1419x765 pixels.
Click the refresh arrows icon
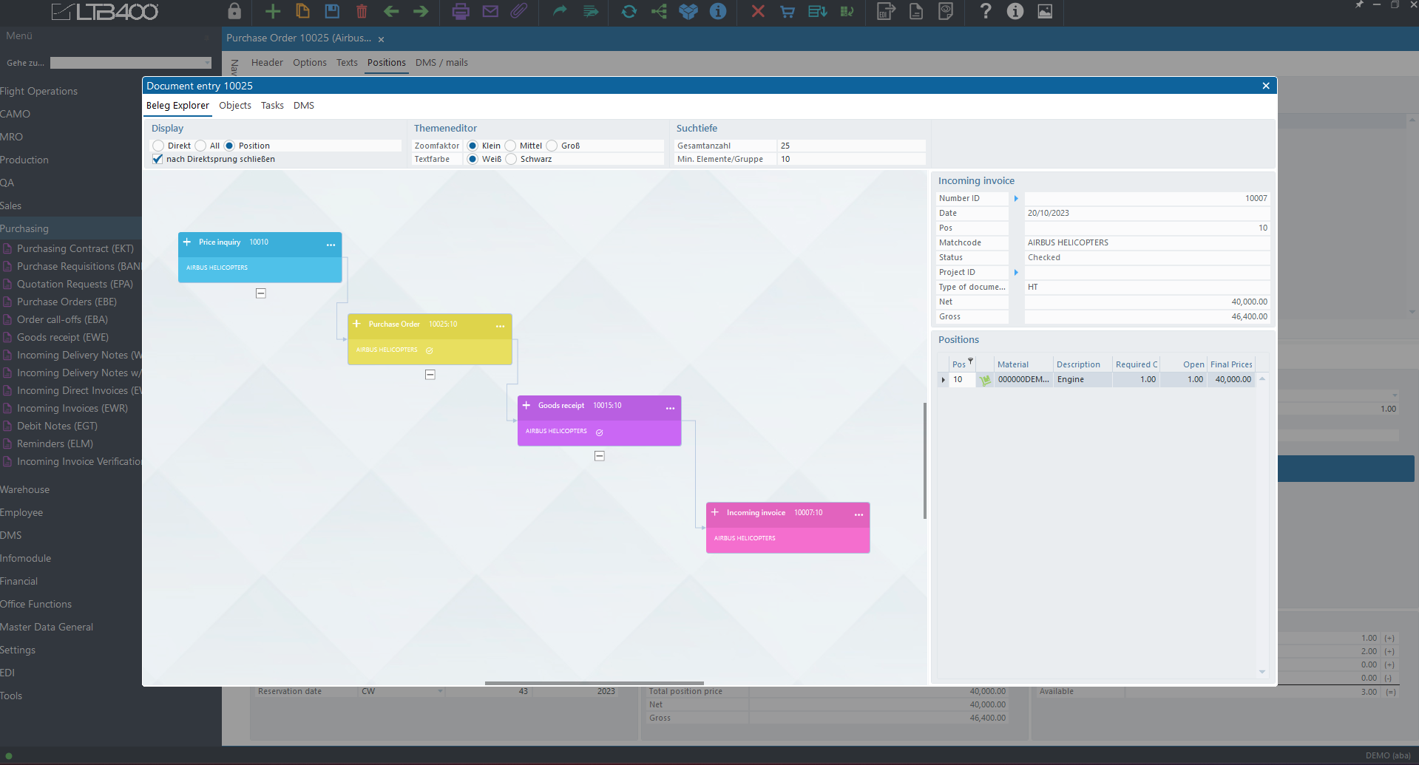click(629, 11)
